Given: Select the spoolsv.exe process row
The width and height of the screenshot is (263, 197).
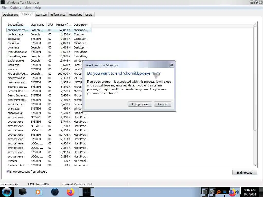Looking at the screenshot, I should (49, 113).
